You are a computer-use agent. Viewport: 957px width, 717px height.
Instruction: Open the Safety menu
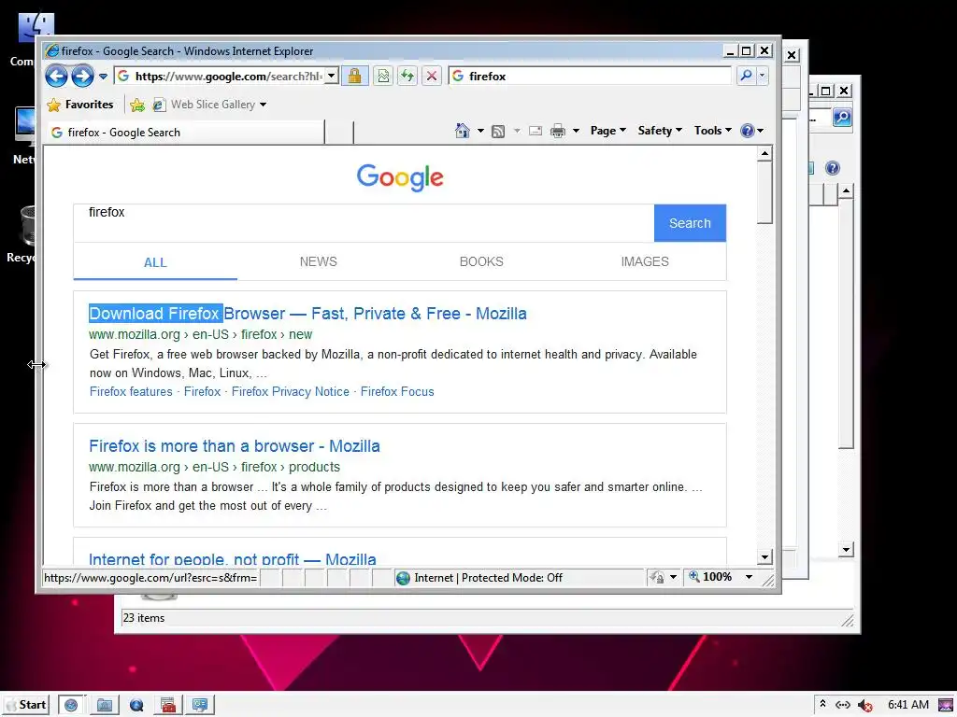660,131
